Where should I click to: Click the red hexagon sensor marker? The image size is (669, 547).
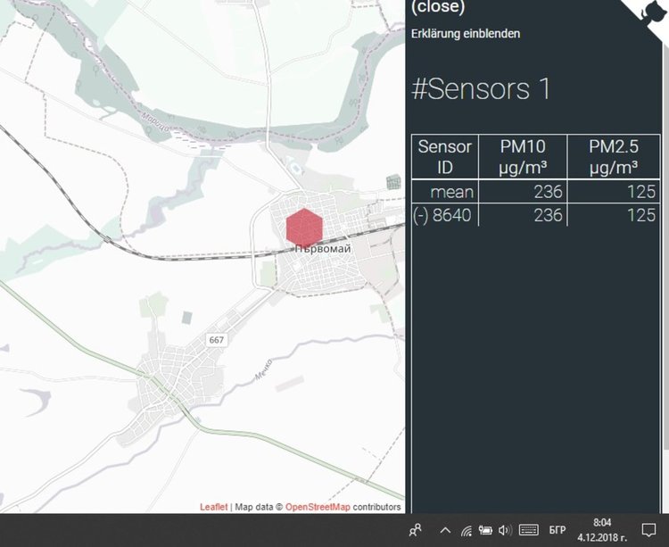(302, 227)
